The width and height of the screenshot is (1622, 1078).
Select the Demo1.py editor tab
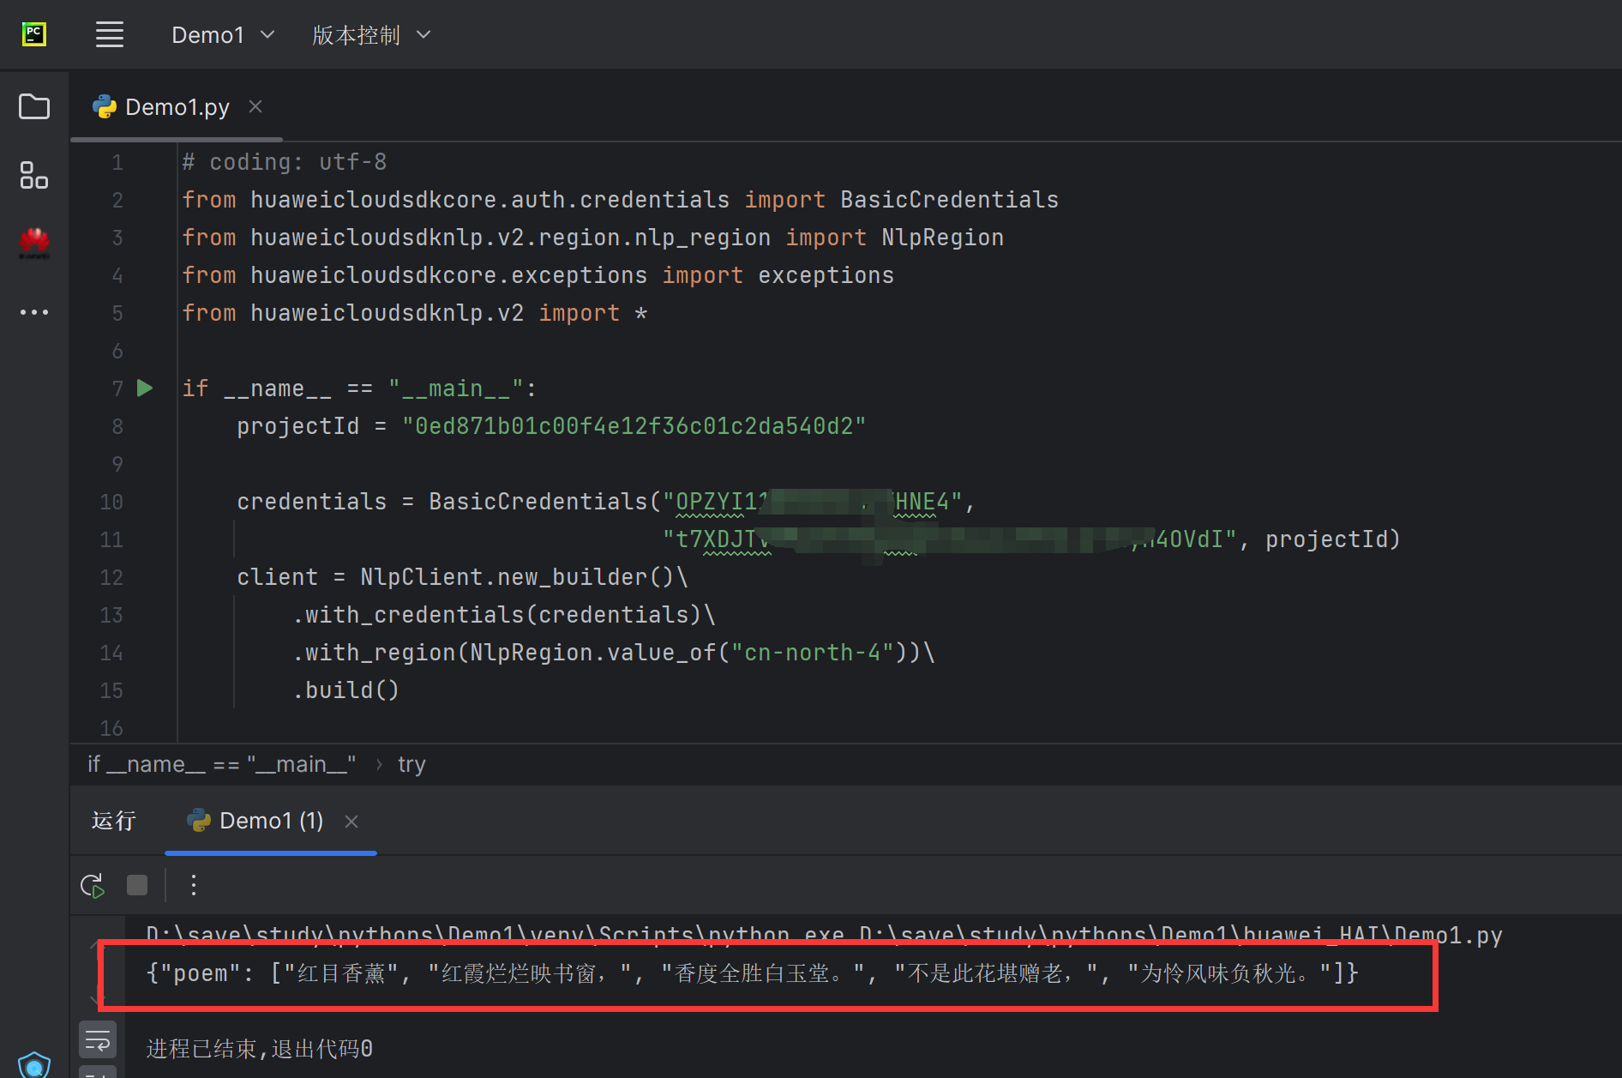click(x=177, y=107)
